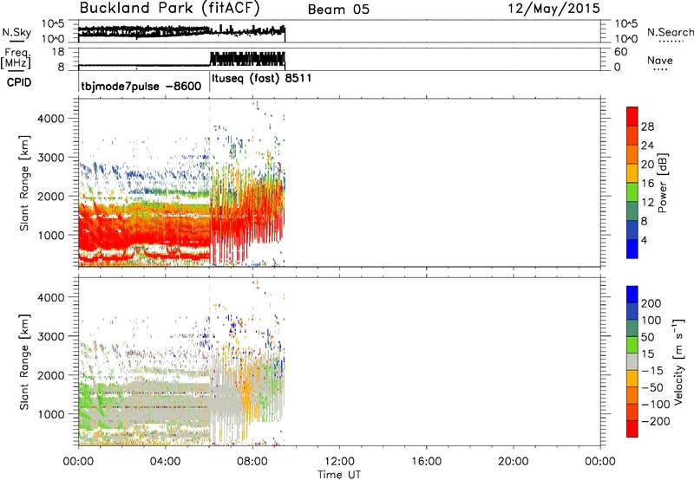Click the '4' power scale value
Viewport: 694px width, 480px height.
[x=644, y=240]
